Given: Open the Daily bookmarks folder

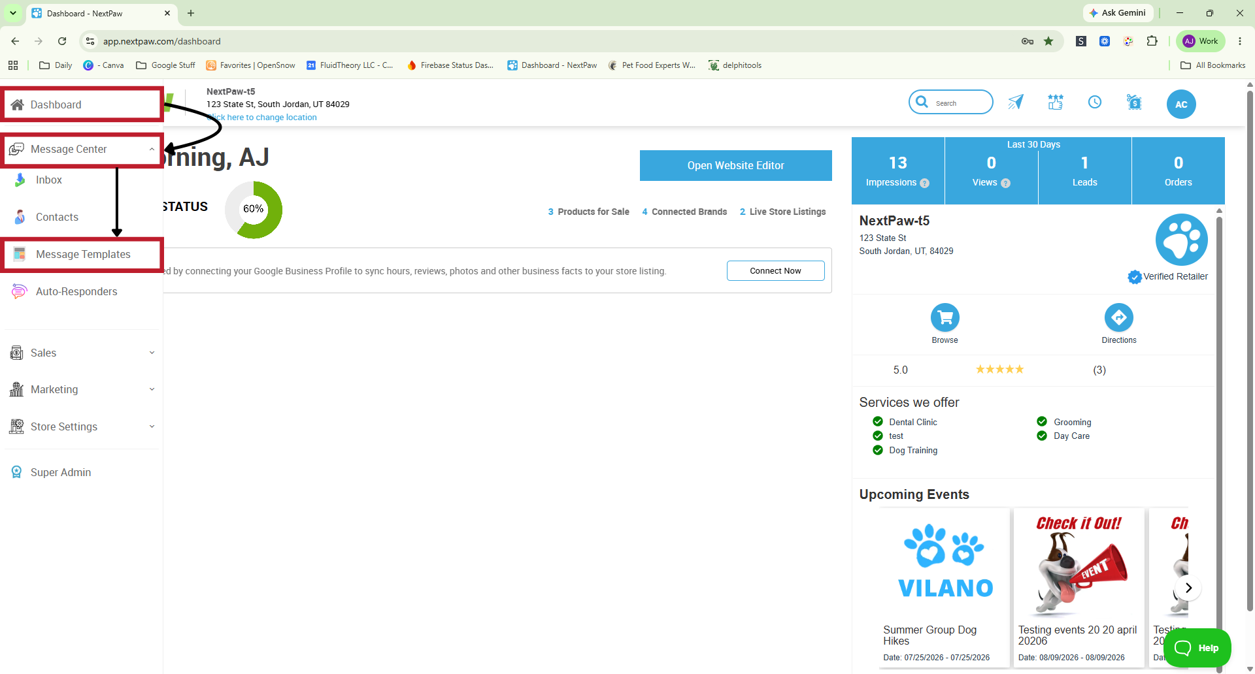Looking at the screenshot, I should tap(56, 65).
